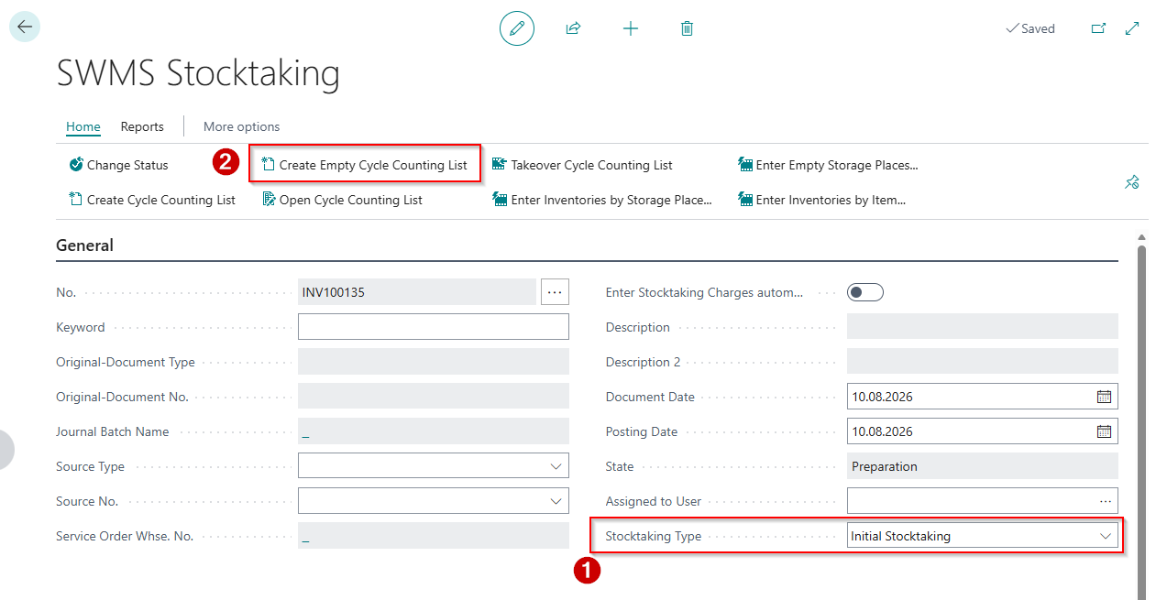Open the Document Date calendar picker
Viewport: 1167px width, 600px height.
pos(1104,397)
